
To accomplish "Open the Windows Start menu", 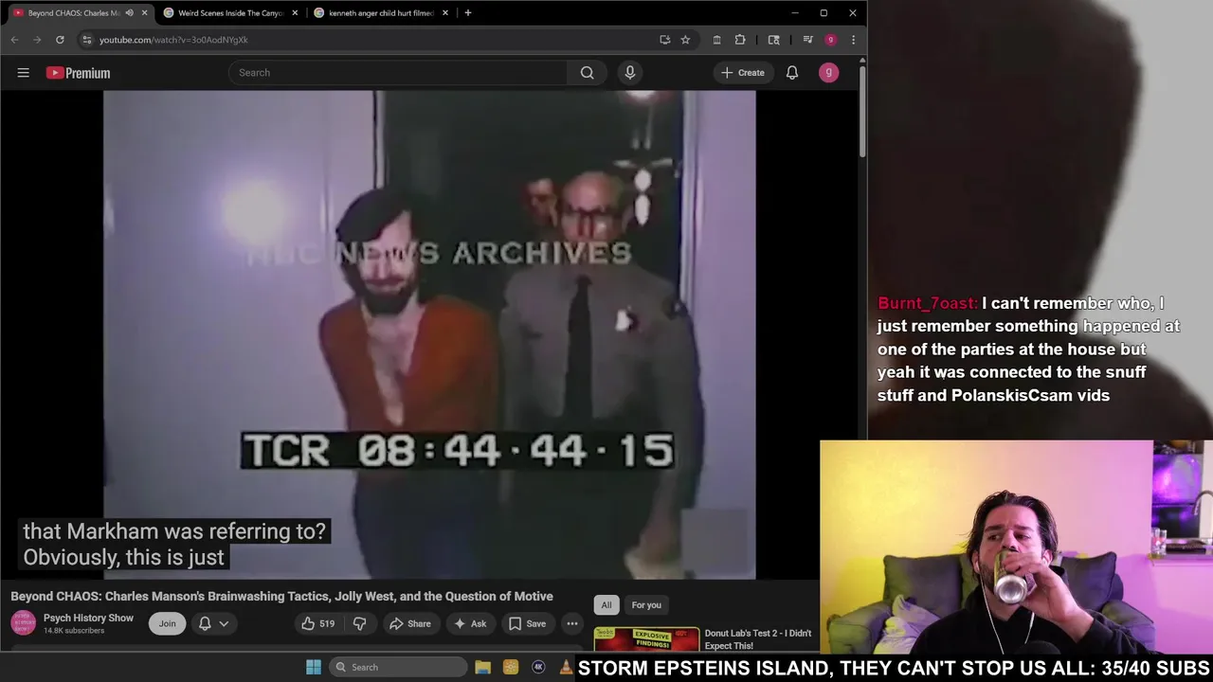I will [314, 667].
